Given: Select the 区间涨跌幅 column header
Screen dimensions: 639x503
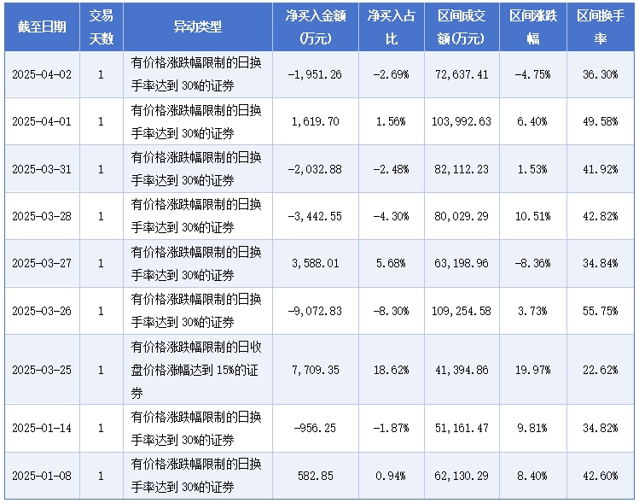Looking at the screenshot, I should 533,27.
